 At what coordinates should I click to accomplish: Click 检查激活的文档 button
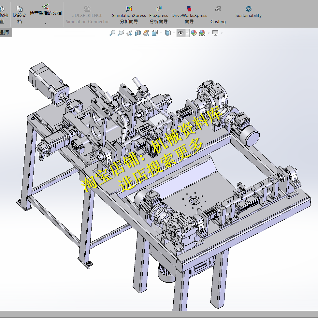pos(46,10)
